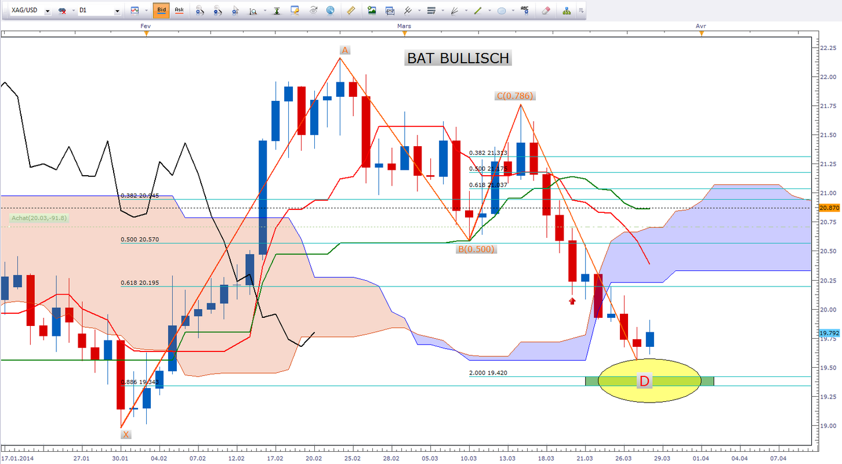The image size is (842, 464).
Task: Toggle the Ask price display
Action: click(179, 10)
